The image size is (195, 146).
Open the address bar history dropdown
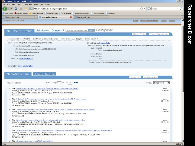(144, 9)
